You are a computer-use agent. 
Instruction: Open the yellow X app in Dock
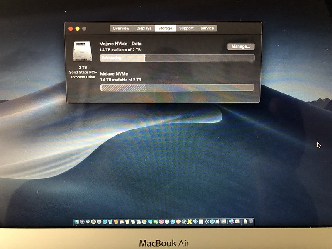point(190,222)
